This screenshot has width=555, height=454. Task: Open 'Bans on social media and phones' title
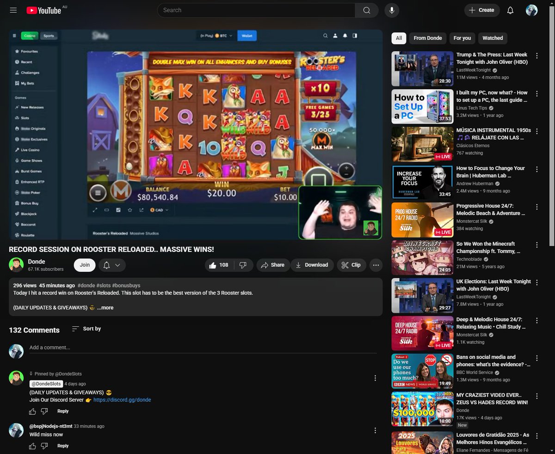[493, 361]
